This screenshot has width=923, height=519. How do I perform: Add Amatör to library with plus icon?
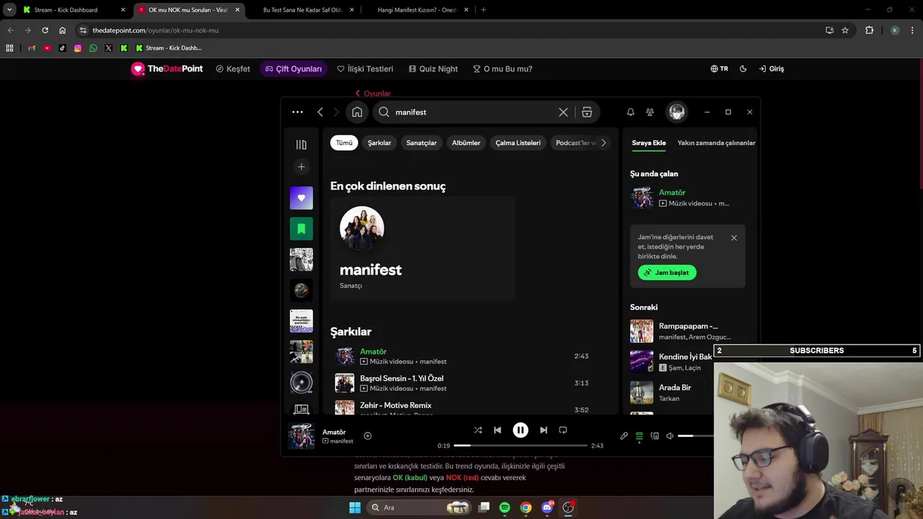tap(368, 435)
